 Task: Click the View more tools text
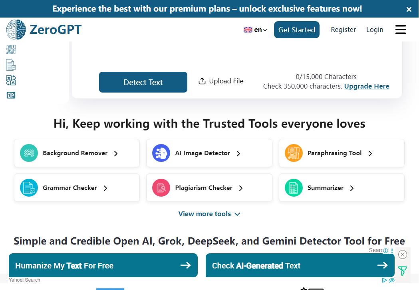[x=205, y=214]
